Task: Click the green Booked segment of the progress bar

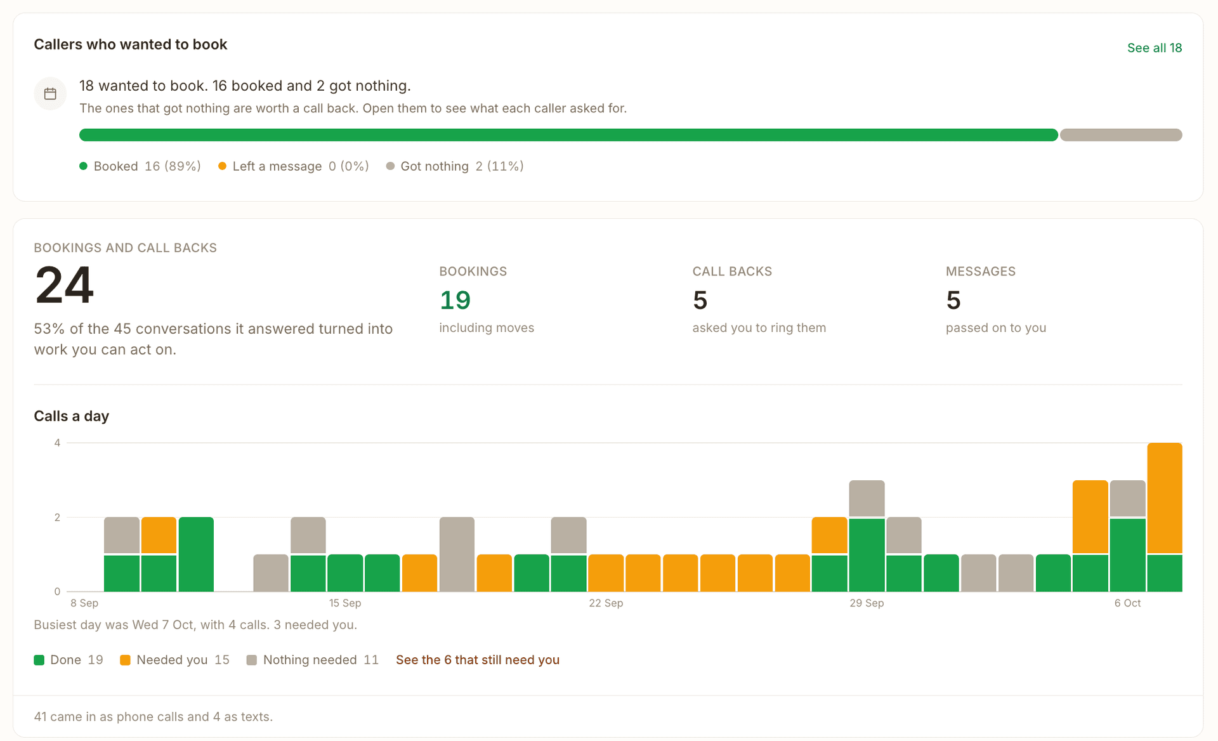Action: [x=568, y=134]
